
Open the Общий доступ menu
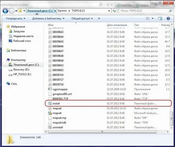coord(82,19)
